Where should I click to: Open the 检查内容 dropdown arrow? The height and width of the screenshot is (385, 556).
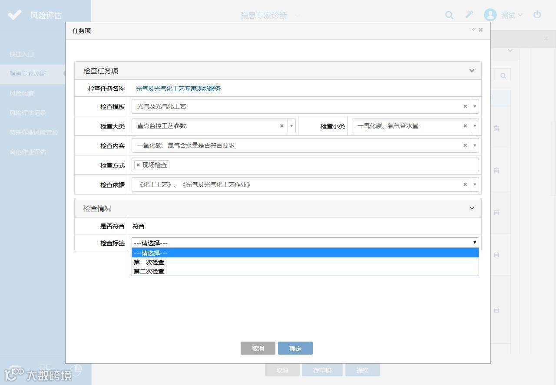click(475, 145)
